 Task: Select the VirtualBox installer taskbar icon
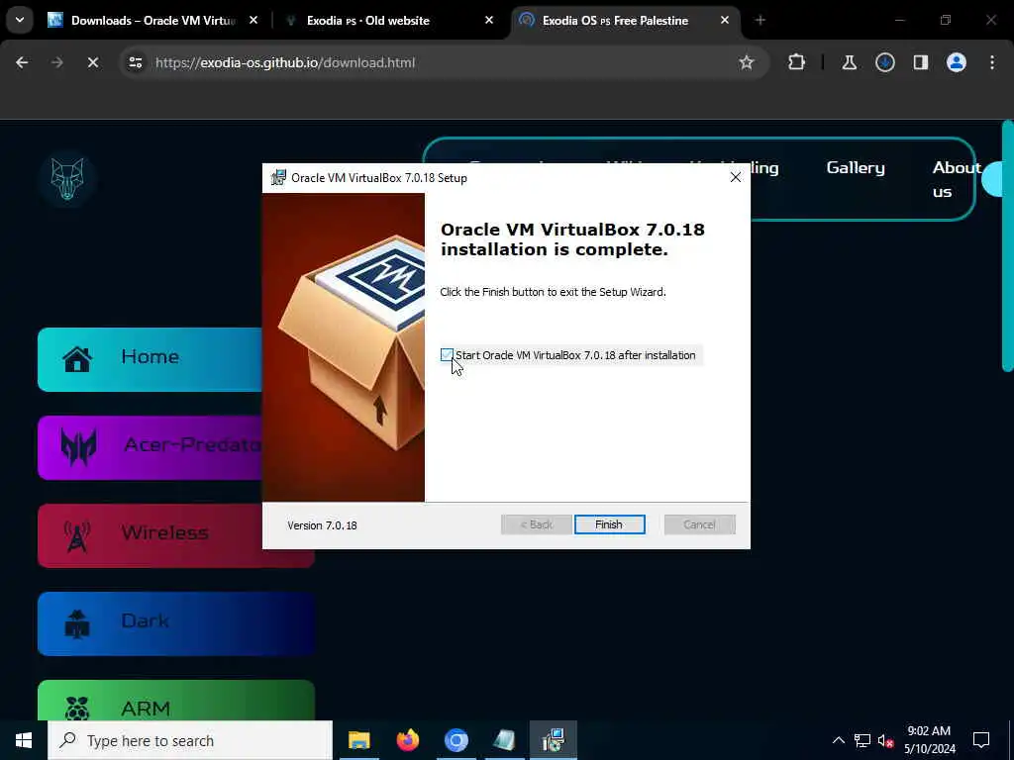(x=554, y=740)
